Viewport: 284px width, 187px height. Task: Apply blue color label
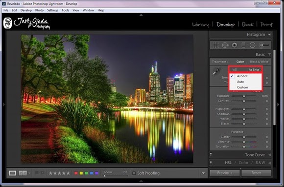point(92,173)
